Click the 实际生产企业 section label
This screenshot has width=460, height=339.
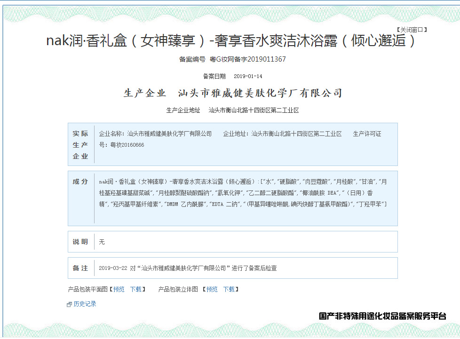point(80,145)
